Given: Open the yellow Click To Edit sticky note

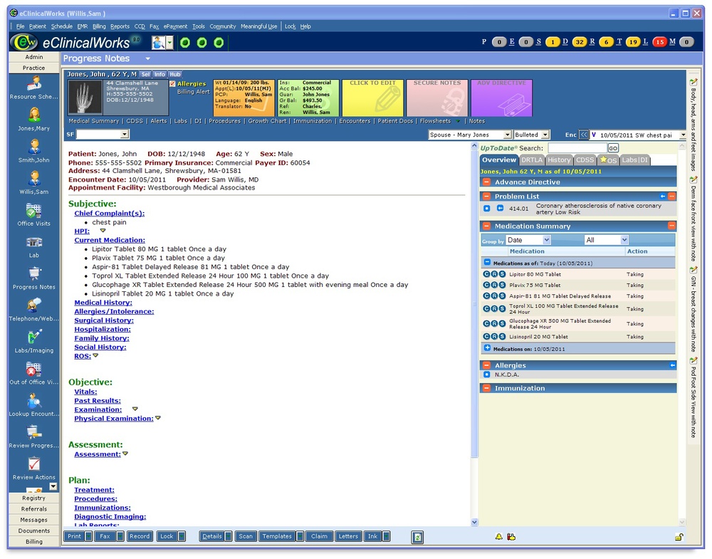Looking at the screenshot, I should click(372, 98).
